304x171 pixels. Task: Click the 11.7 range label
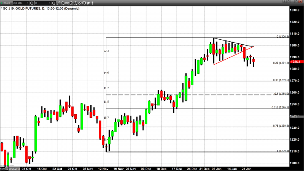click(106, 88)
